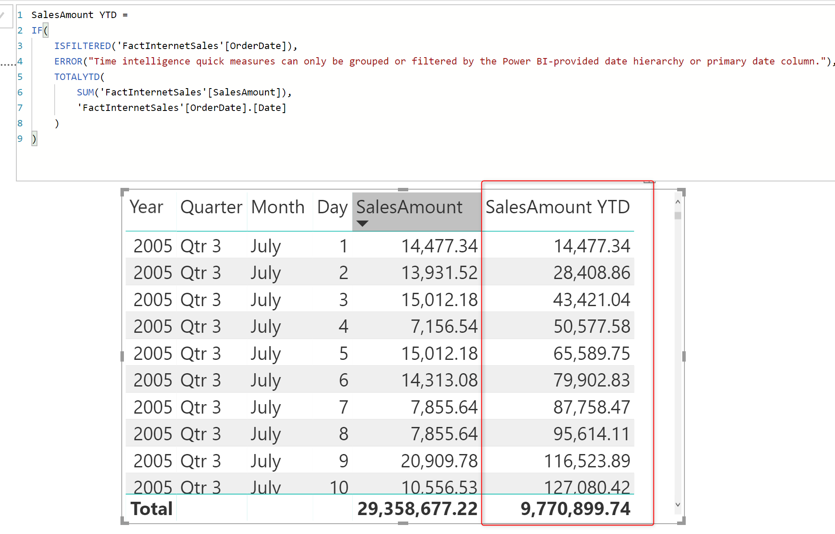Click the Month column header
The height and width of the screenshot is (534, 835).
pyautogui.click(x=278, y=207)
